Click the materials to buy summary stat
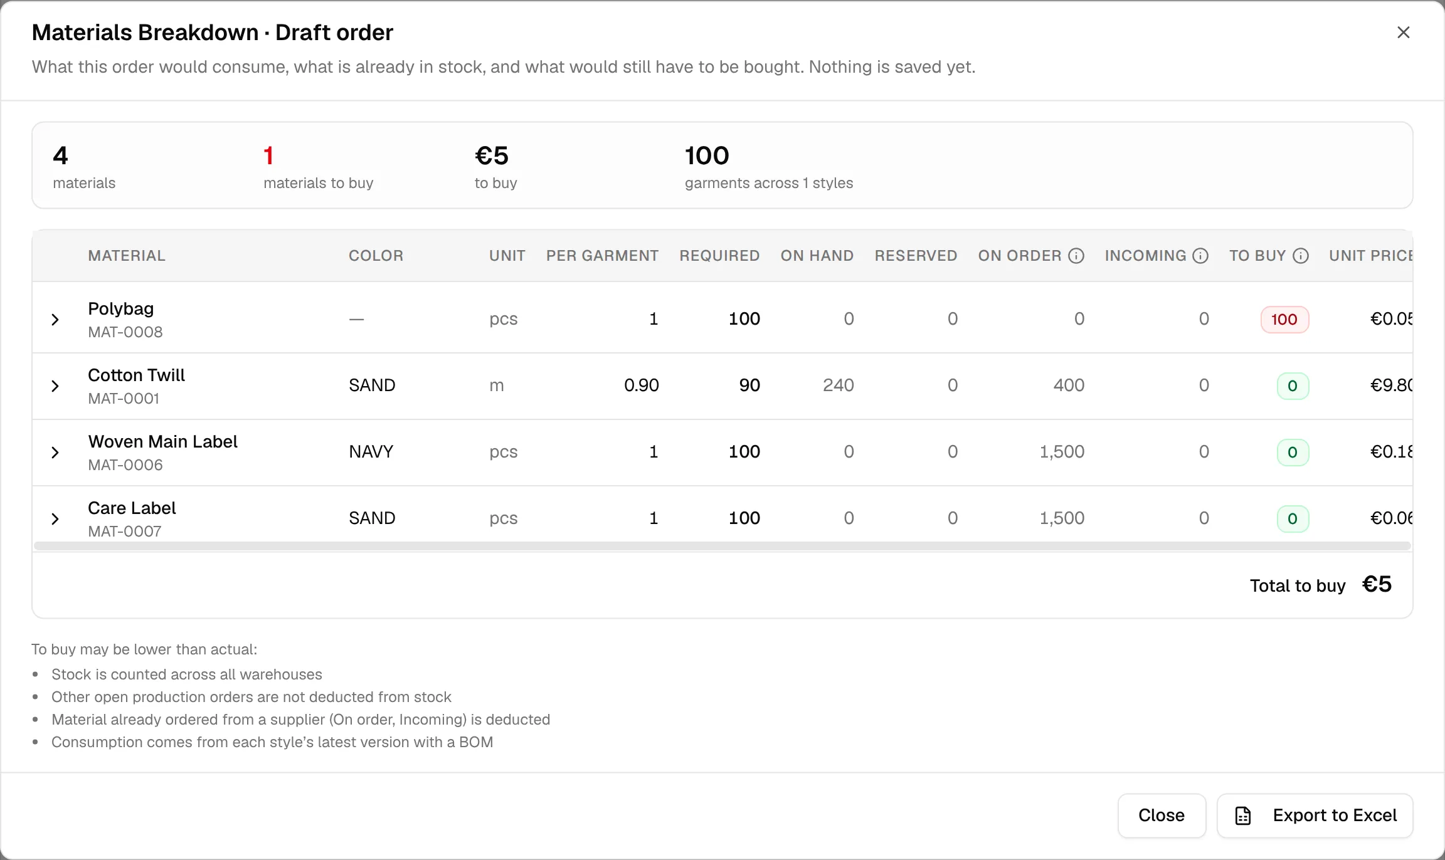The height and width of the screenshot is (860, 1445). point(318,166)
